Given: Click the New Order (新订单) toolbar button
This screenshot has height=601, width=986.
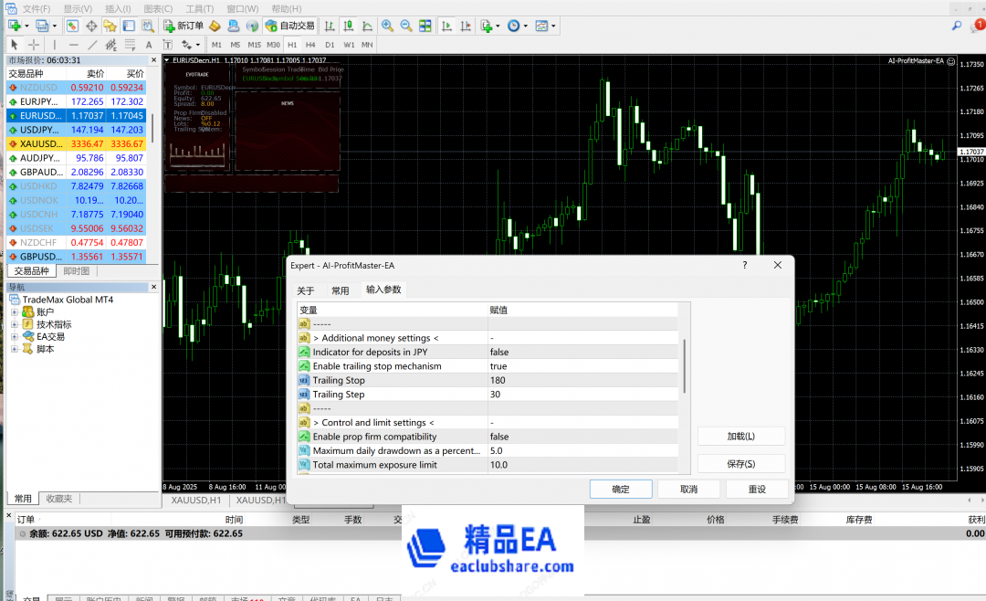Looking at the screenshot, I should tap(184, 26).
